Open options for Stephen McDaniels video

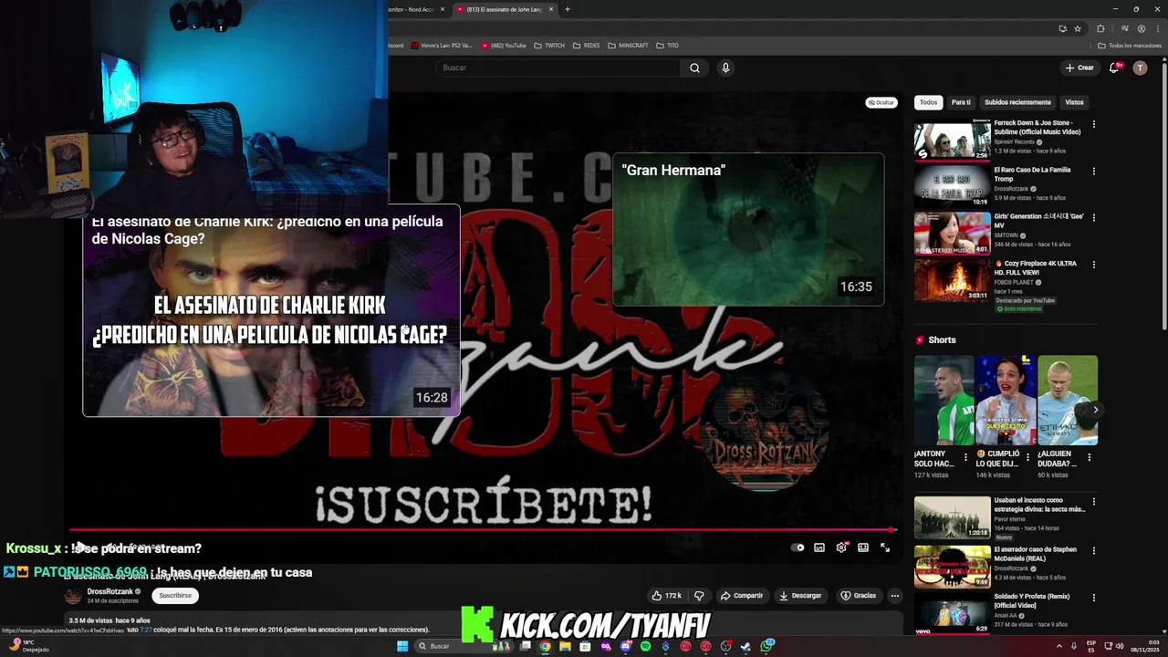[x=1093, y=551]
